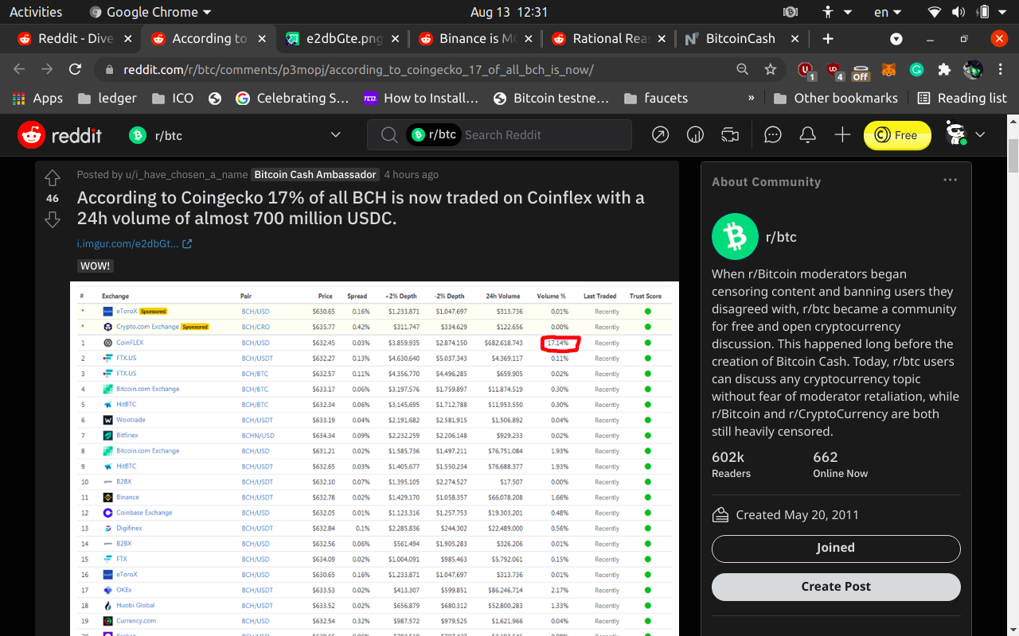Click the "662" Online Now count
The image size is (1019, 636).
826,457
